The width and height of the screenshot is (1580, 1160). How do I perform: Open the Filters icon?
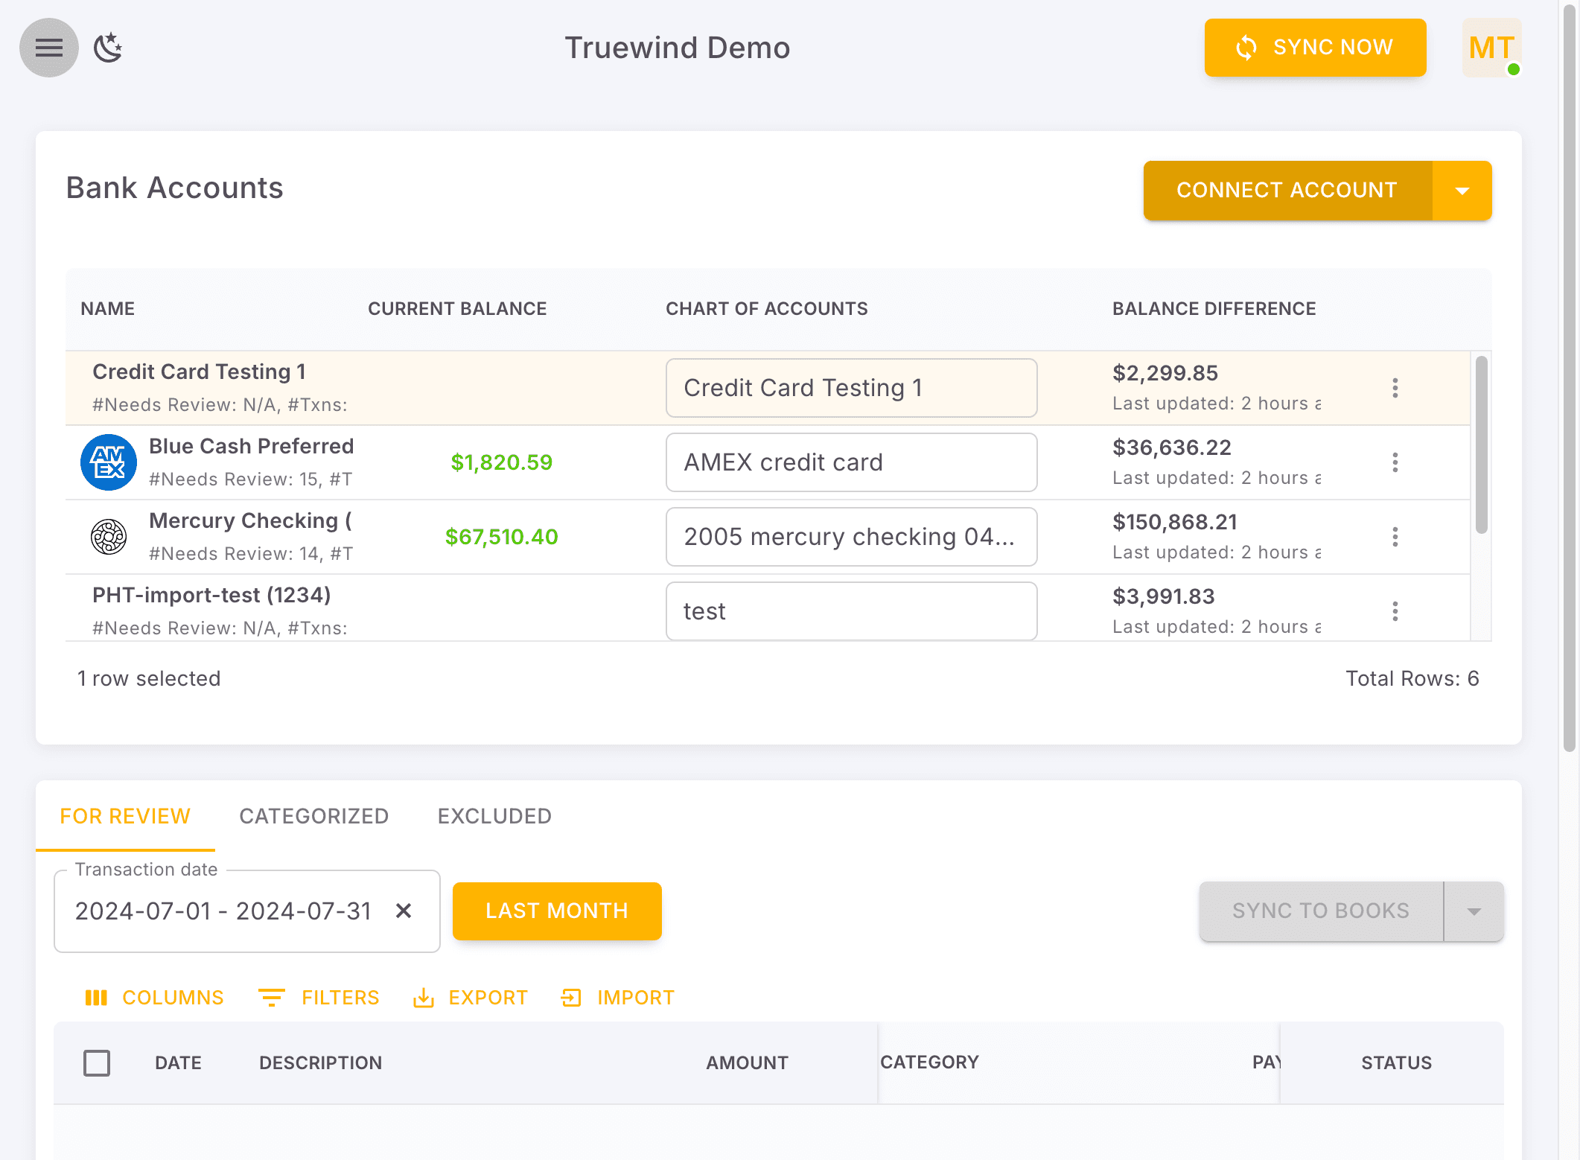pyautogui.click(x=273, y=998)
